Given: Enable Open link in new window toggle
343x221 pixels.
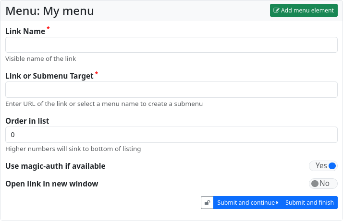Looking at the screenshot, I should point(323,184).
